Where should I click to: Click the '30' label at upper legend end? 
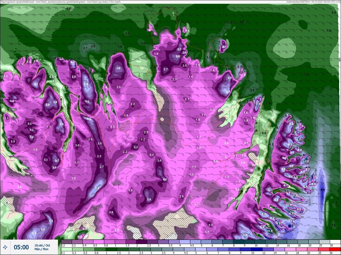[x=331, y=245]
